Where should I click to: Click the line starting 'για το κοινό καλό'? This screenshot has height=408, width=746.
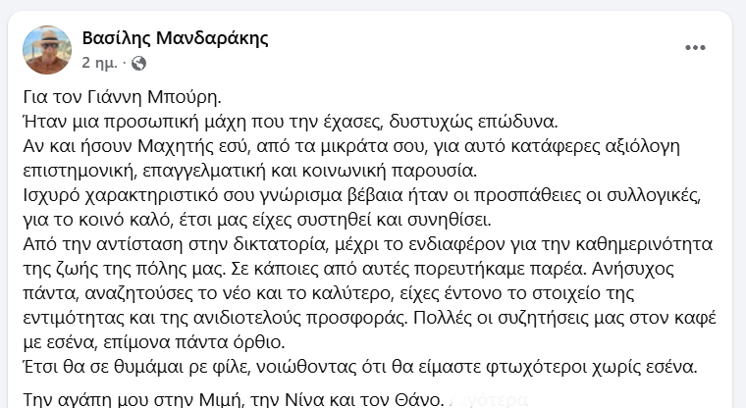point(257,220)
